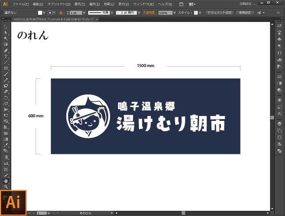285x216 pixels.
Task: Select the Artboard tool
Action: point(6,169)
